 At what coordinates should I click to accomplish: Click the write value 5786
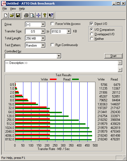(x=104, y=85)
